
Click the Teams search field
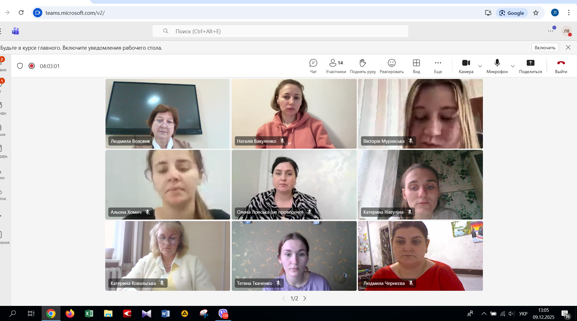(x=280, y=31)
